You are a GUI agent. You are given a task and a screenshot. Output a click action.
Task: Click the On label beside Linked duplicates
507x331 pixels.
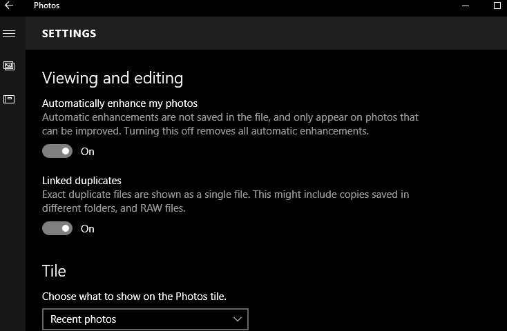click(88, 229)
